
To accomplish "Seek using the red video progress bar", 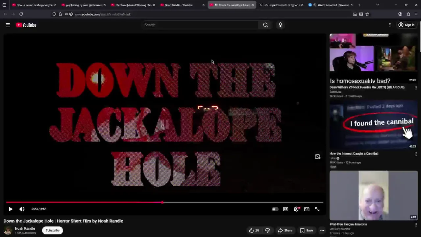I will pyautogui.click(x=164, y=202).
